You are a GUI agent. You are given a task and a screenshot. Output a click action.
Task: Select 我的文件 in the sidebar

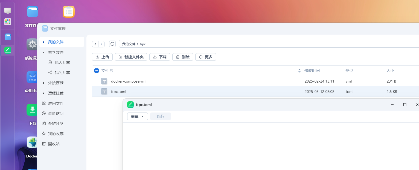[62, 42]
